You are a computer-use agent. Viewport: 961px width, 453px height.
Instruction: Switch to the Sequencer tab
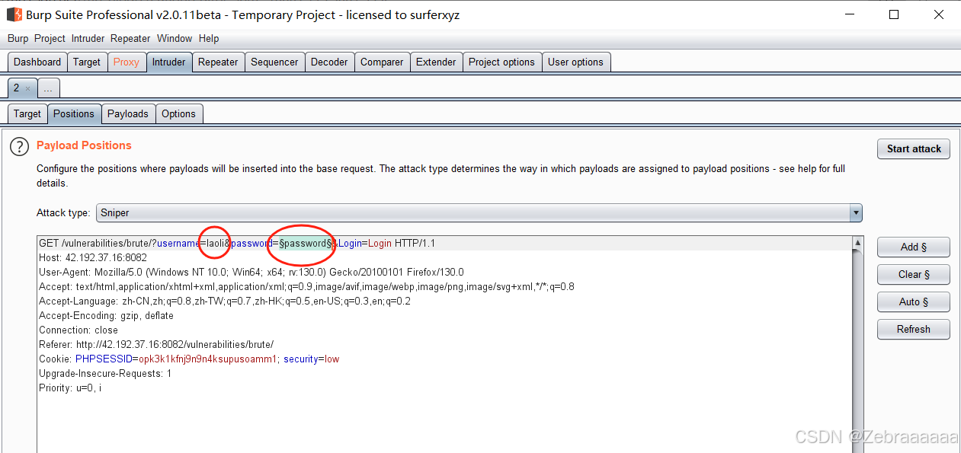coord(274,62)
